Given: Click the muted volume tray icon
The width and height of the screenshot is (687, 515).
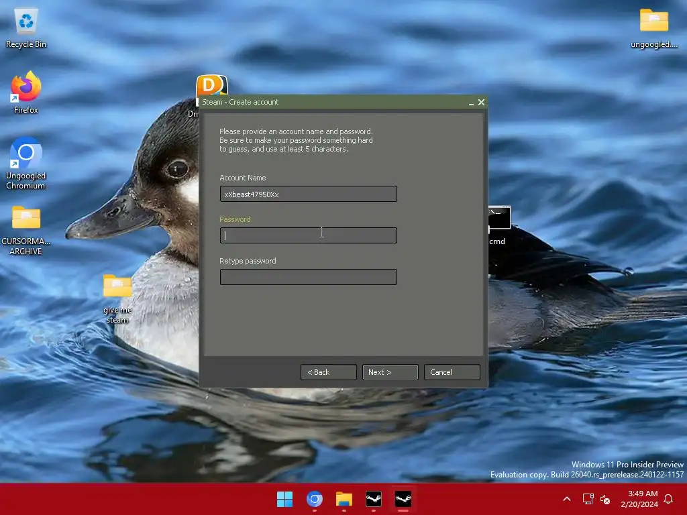Looking at the screenshot, I should [605, 499].
